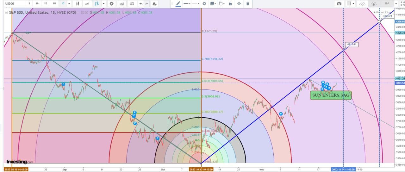Click the 0.618(4005.65) Fibonacci label
The width and height of the screenshot is (405, 172).
point(212,81)
